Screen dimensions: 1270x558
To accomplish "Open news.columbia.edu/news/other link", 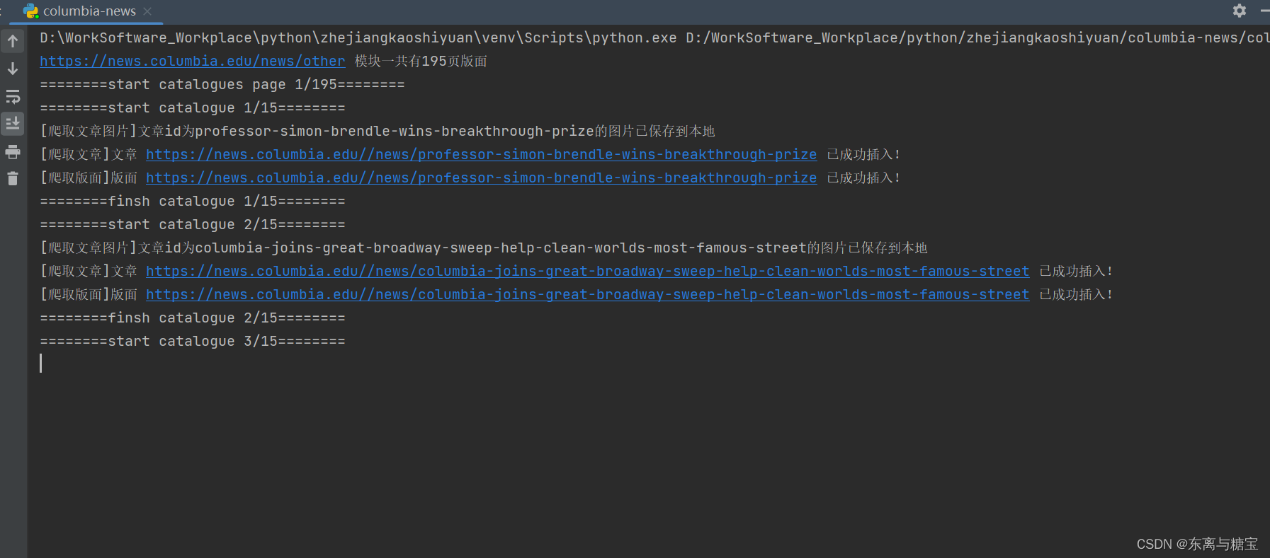I will coord(193,62).
